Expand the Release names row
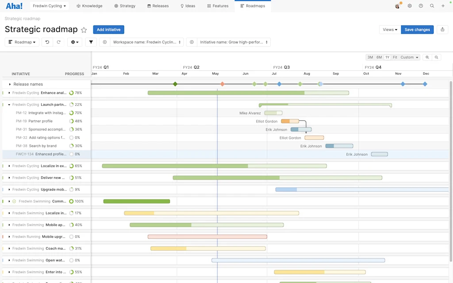 (x=10, y=84)
